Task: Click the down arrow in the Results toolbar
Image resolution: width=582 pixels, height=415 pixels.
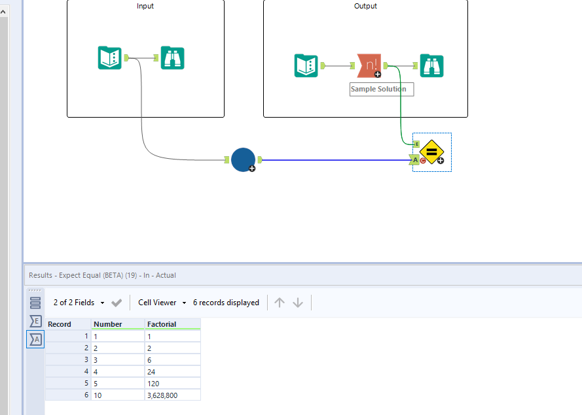Action: (298, 302)
